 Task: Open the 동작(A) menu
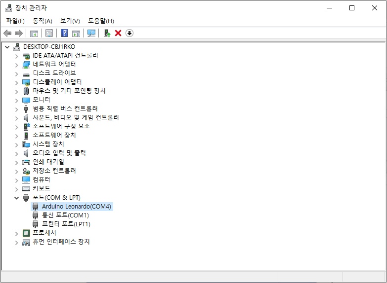(x=43, y=21)
